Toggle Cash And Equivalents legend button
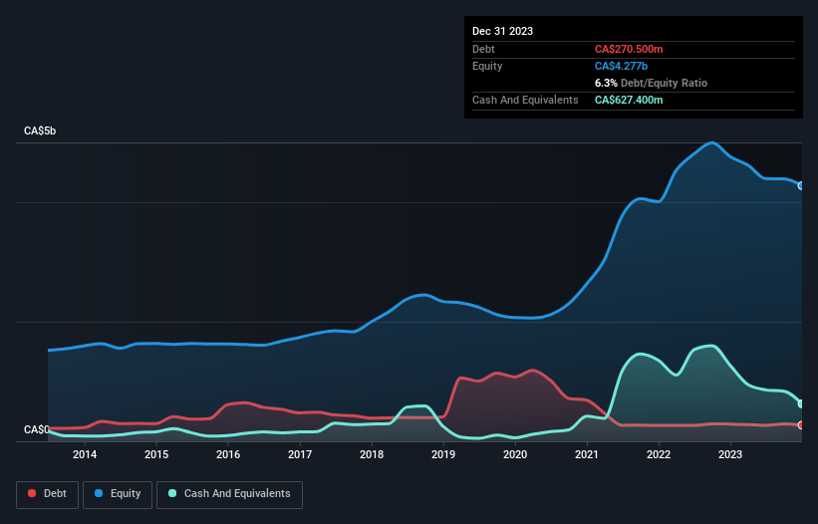Viewport: 818px width, 524px height. pos(229,494)
